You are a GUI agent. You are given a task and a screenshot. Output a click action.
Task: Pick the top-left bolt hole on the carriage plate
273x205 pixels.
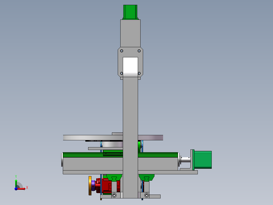click(x=122, y=51)
